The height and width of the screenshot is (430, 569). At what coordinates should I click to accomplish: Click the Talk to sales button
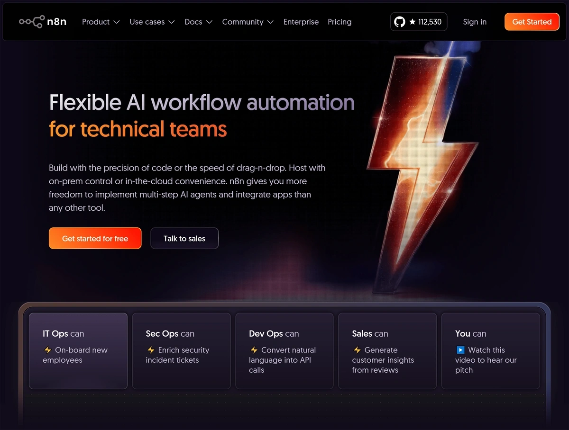click(x=184, y=238)
